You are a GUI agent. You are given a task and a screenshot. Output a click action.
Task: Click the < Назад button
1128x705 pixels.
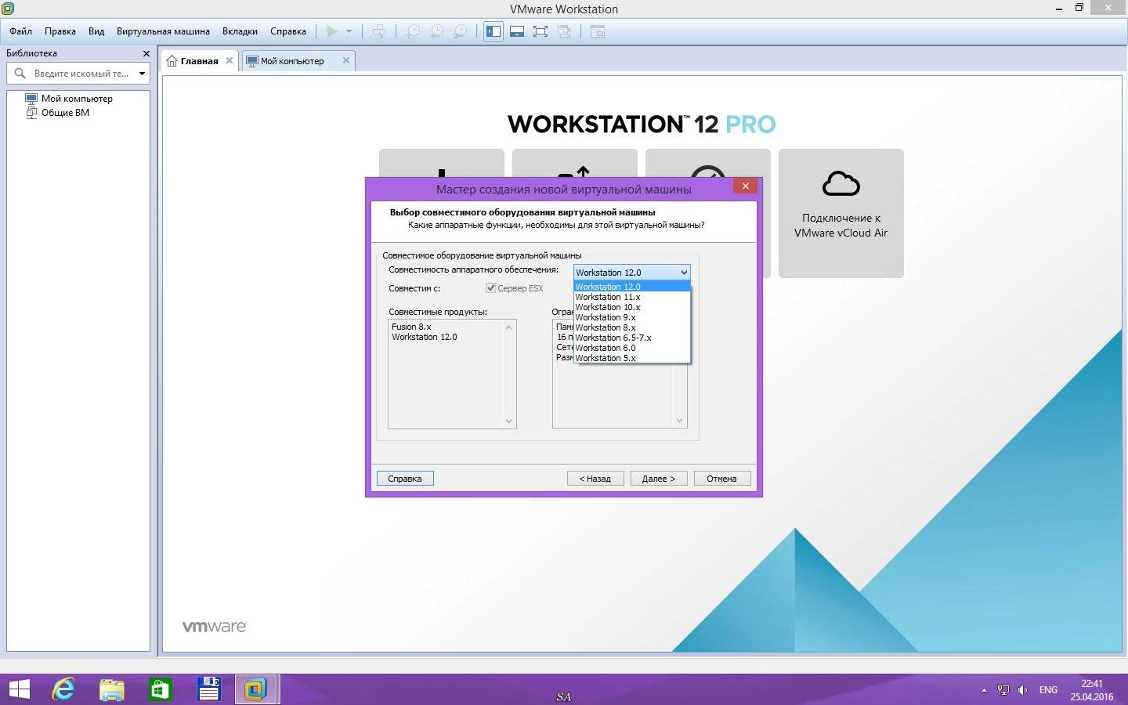pyautogui.click(x=595, y=479)
